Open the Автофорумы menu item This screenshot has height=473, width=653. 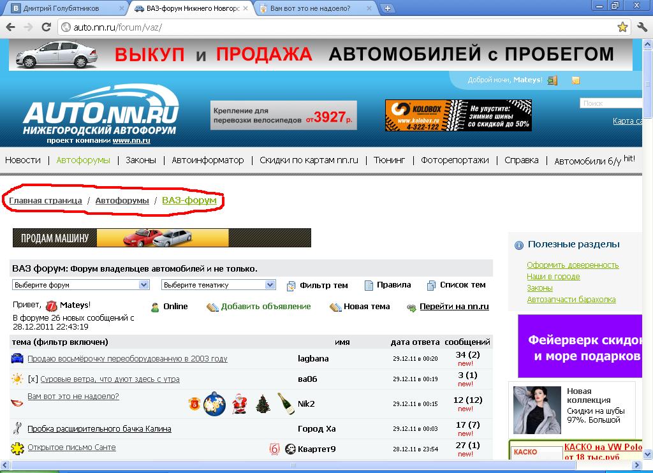(84, 160)
